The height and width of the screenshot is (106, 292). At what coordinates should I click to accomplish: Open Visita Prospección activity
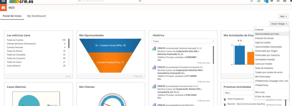click(236, 99)
